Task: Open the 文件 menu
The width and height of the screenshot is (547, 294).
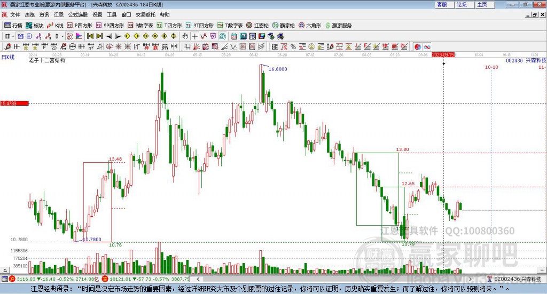Action: (x=15, y=14)
